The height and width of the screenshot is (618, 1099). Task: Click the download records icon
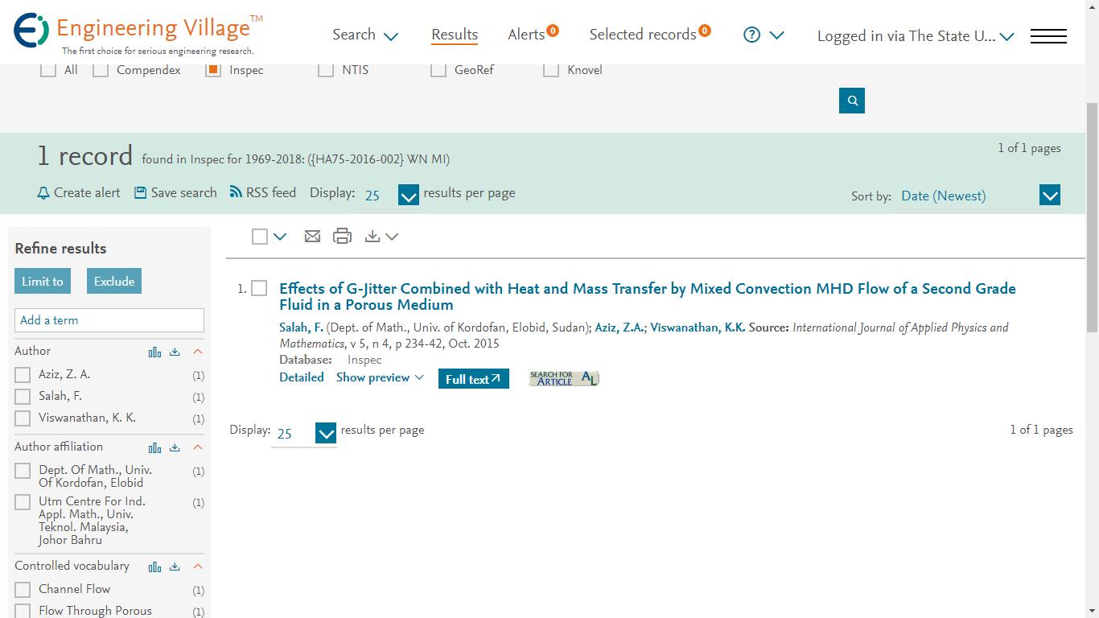coord(372,236)
